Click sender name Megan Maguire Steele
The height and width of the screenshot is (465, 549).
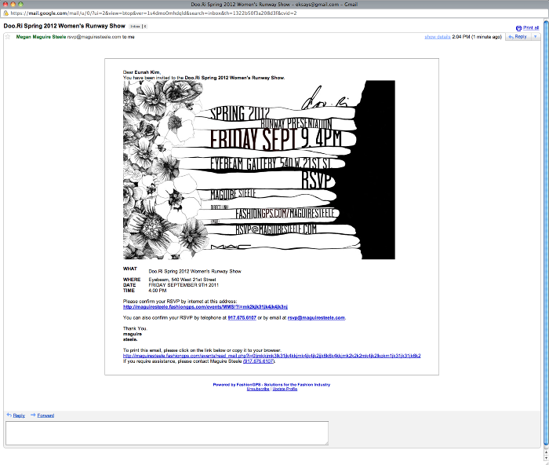click(41, 37)
